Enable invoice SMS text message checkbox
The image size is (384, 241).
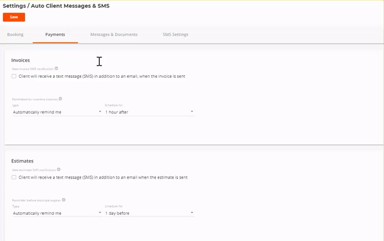click(x=14, y=77)
